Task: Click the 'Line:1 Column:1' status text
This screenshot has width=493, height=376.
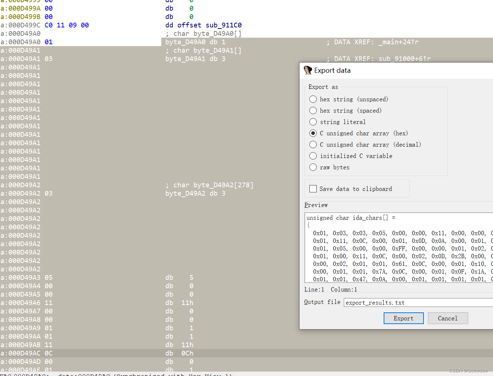Action: 331,289
